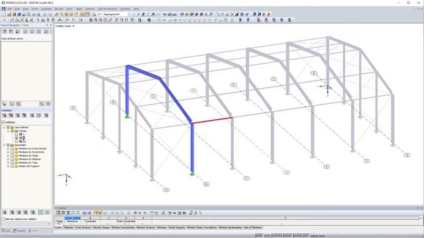Check Nodes with Support checkbox
Viewport: 424px width, 238px height.
point(12,166)
